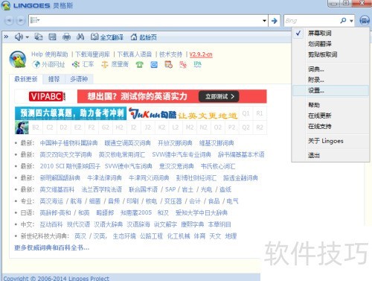Choose 退出 to exit
This screenshot has width=372, height=281.
tap(330, 155)
